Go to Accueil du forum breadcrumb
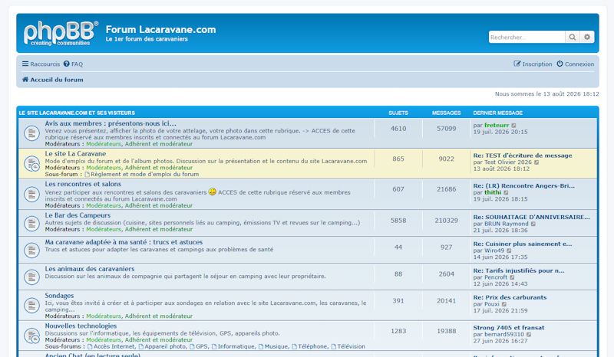614x357 pixels. pos(57,80)
